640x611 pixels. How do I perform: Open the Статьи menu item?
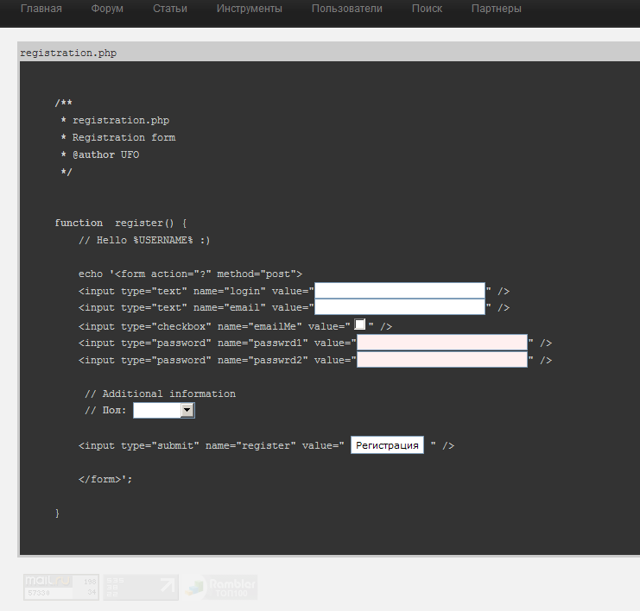[x=170, y=9]
